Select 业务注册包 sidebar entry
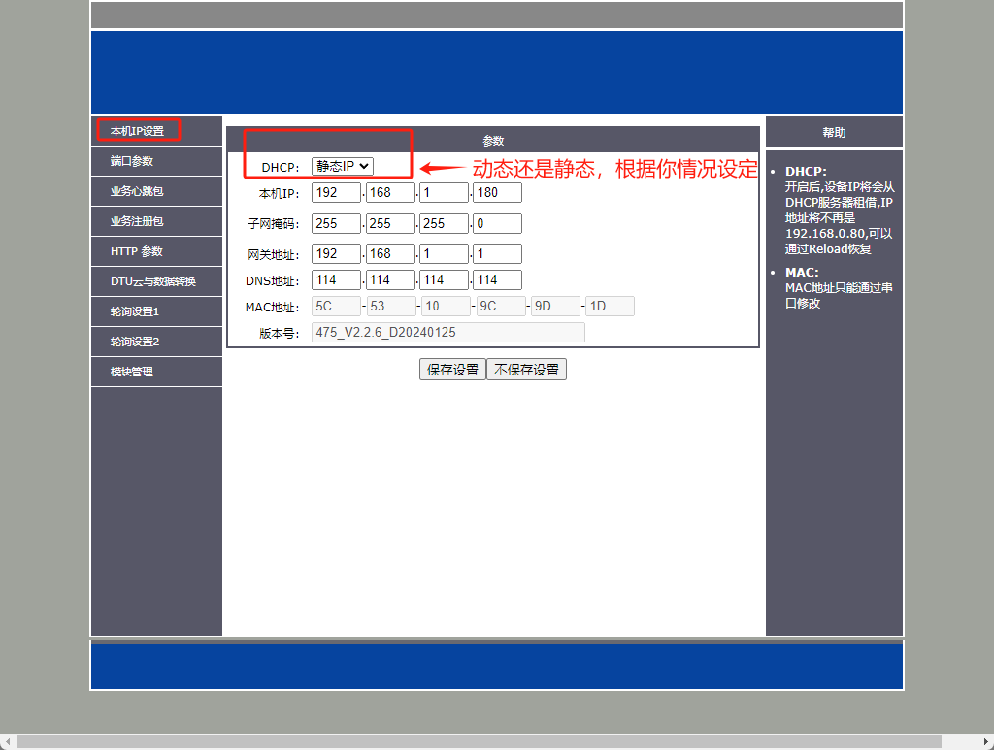The width and height of the screenshot is (994, 750). coord(137,221)
